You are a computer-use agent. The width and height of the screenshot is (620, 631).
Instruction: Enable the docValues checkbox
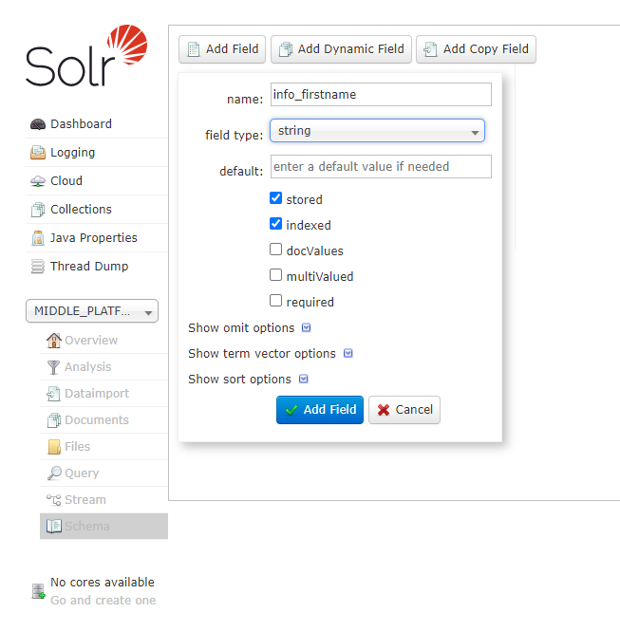pos(275,250)
